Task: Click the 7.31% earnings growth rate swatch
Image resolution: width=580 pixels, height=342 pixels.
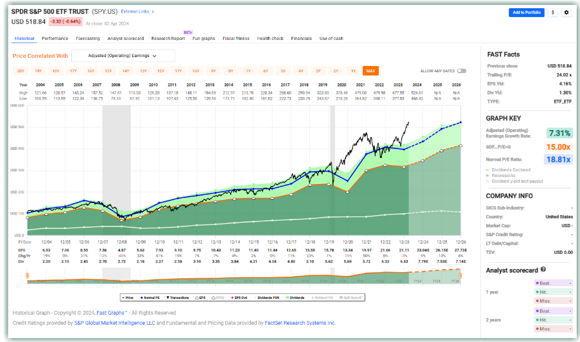Action: 559,133
